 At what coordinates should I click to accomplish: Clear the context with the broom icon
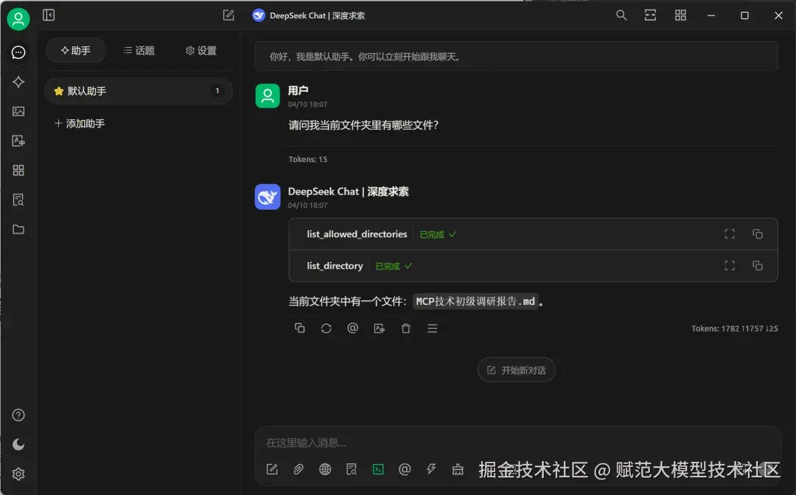point(458,469)
